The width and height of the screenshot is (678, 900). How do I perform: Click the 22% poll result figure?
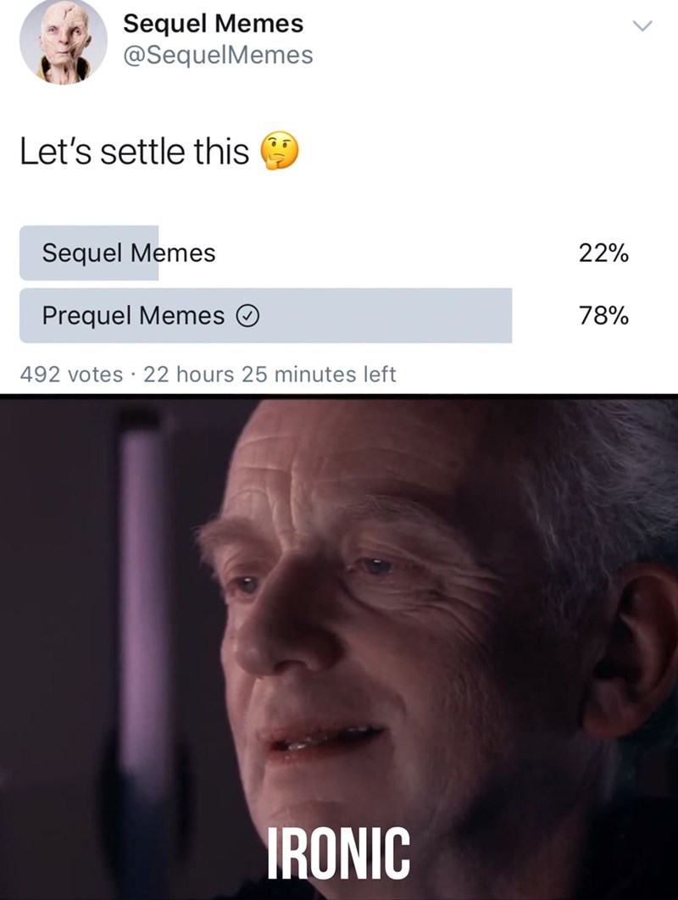pos(603,253)
